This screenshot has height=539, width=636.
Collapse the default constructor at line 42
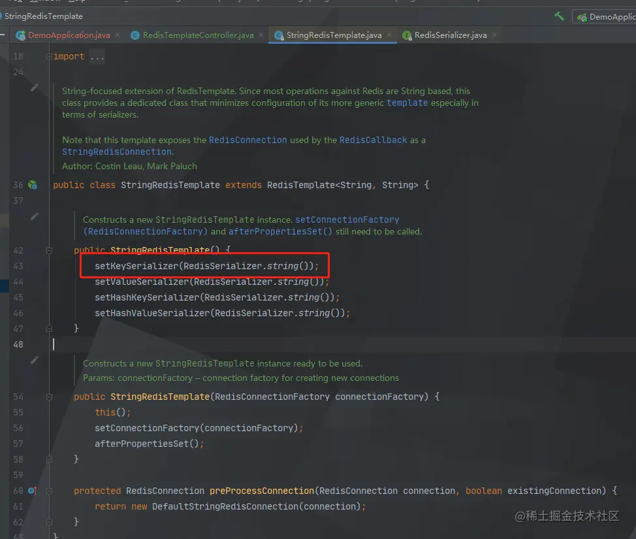(x=49, y=251)
